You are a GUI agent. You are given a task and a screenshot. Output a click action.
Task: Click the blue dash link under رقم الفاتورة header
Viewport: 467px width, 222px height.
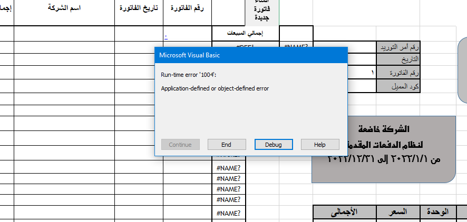click(x=166, y=37)
